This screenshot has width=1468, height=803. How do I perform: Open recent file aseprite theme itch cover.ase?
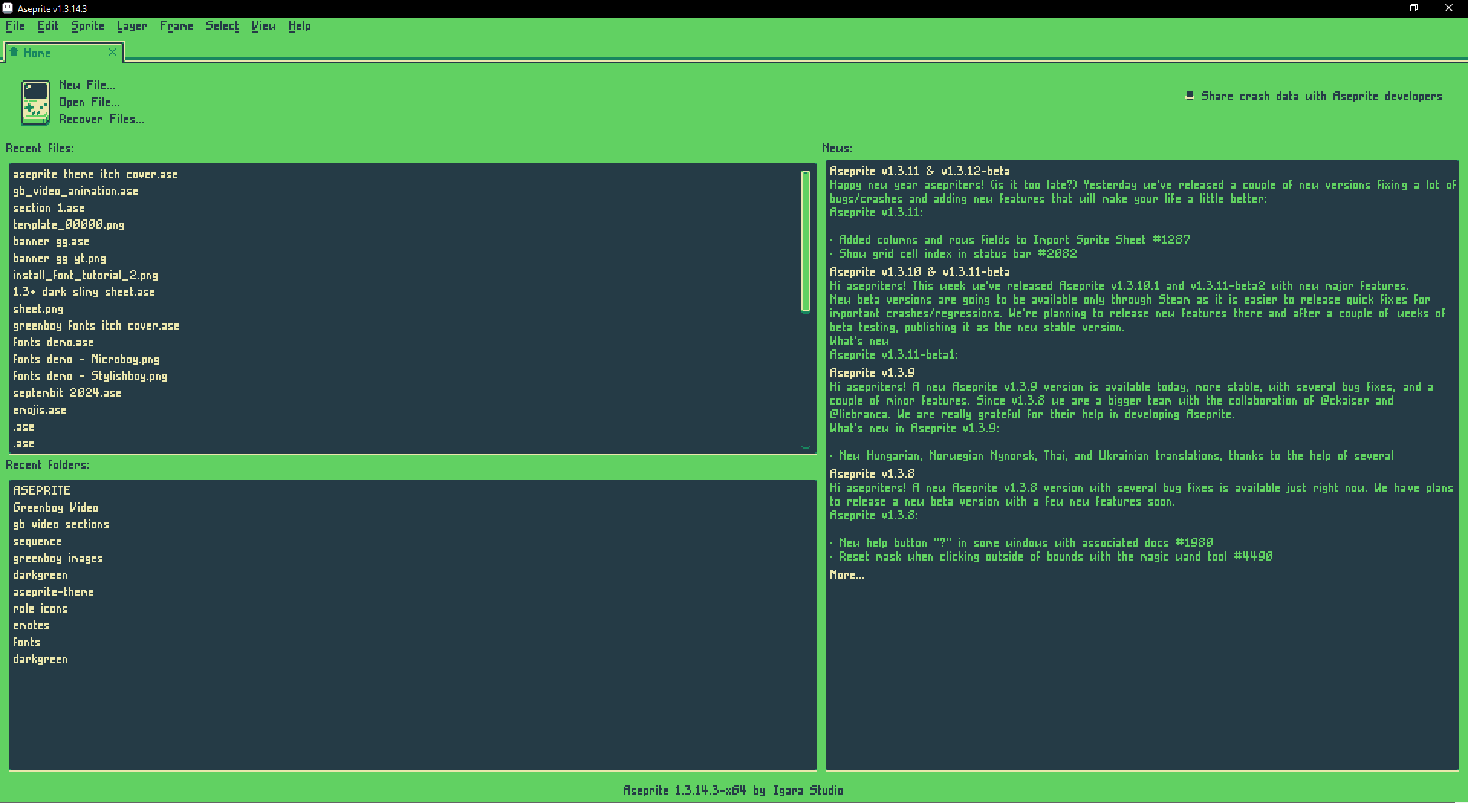96,174
